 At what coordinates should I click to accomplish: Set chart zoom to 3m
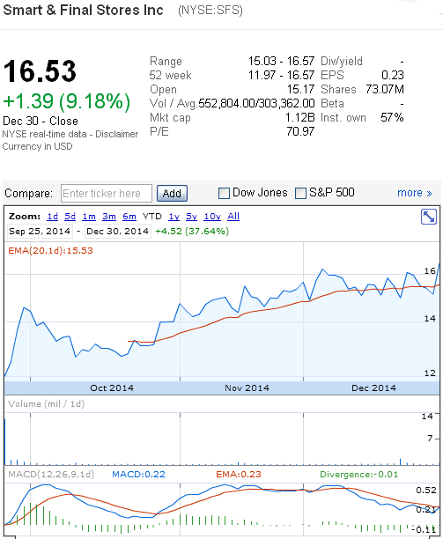pyautogui.click(x=109, y=217)
